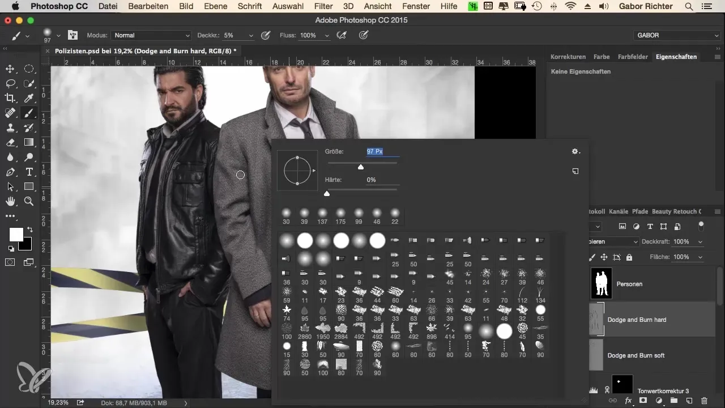Toggle pressure for size button
725x408 pixels.
click(364, 35)
